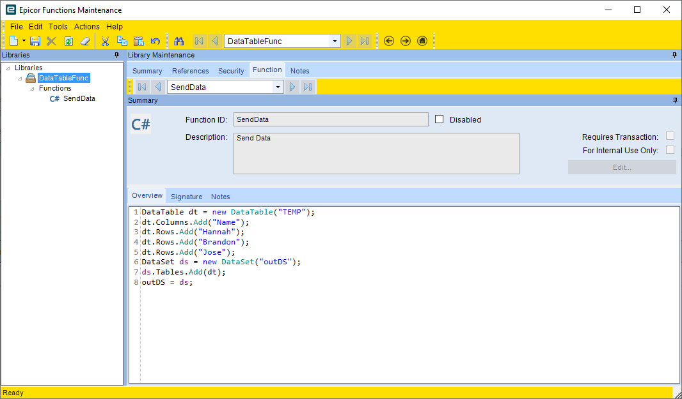Click the Undo arrow icon
Viewport: 682px width, 399px height.
pyautogui.click(x=155, y=41)
